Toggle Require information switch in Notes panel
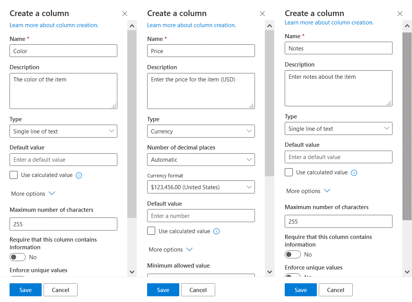Screen dimensions: 412x302 click(292, 254)
